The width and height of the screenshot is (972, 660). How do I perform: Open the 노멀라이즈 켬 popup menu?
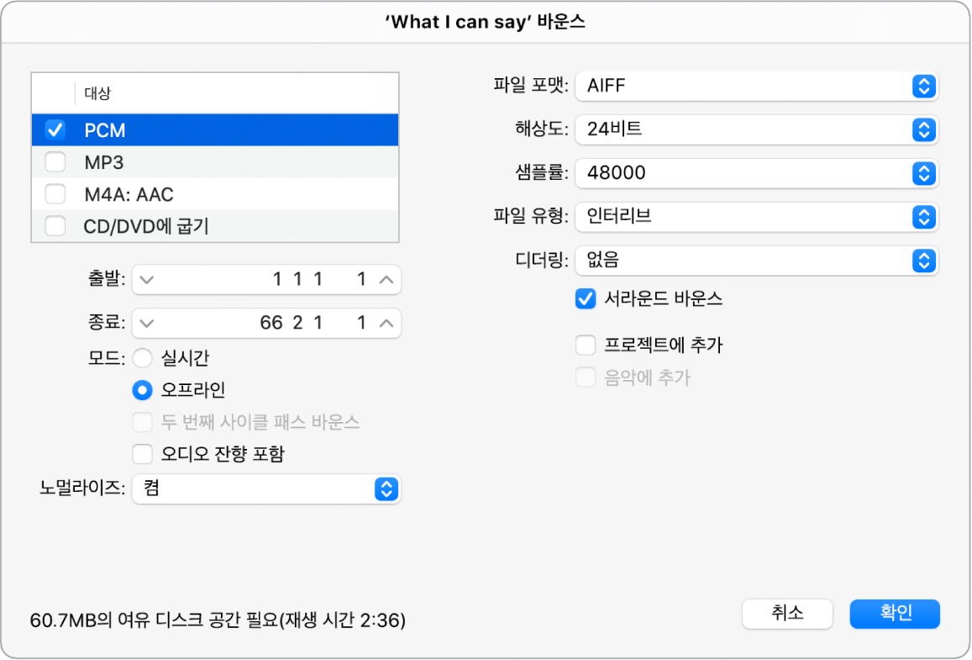266,488
